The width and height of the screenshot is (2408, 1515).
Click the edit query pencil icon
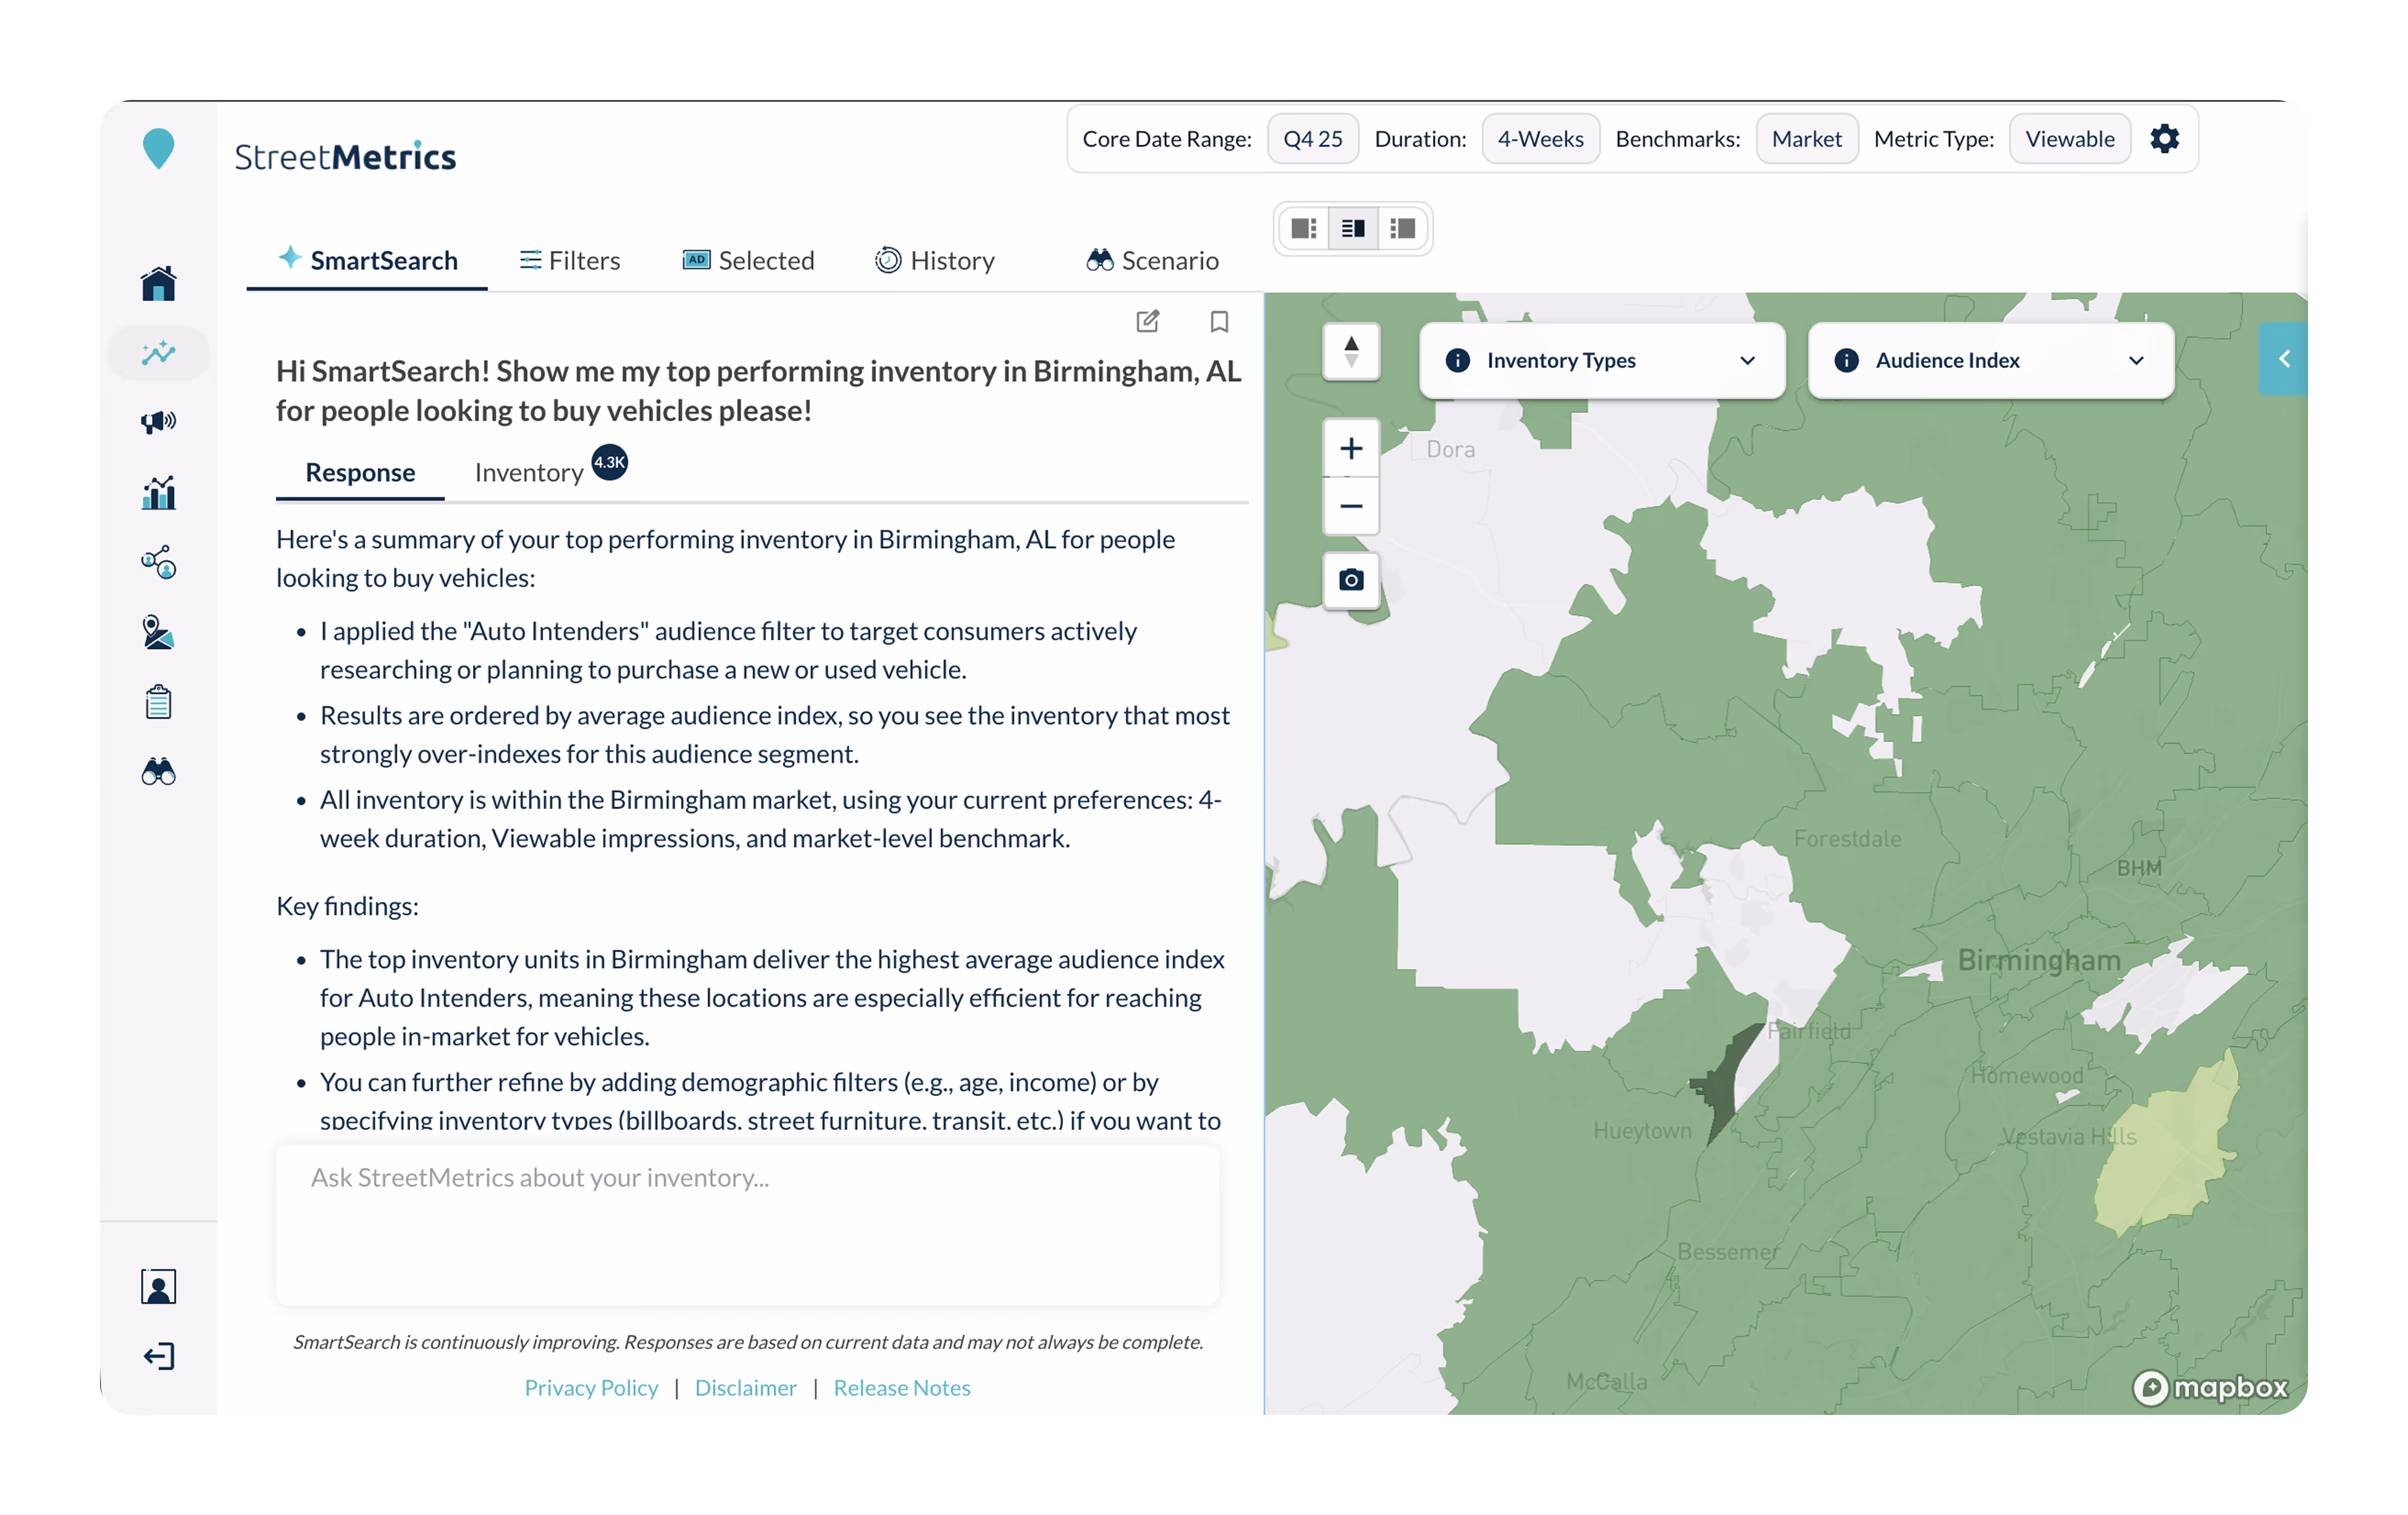pyautogui.click(x=1148, y=321)
